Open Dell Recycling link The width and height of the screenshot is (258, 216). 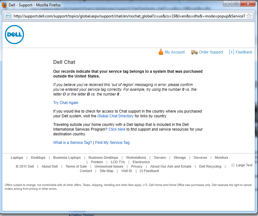(x=210, y=166)
